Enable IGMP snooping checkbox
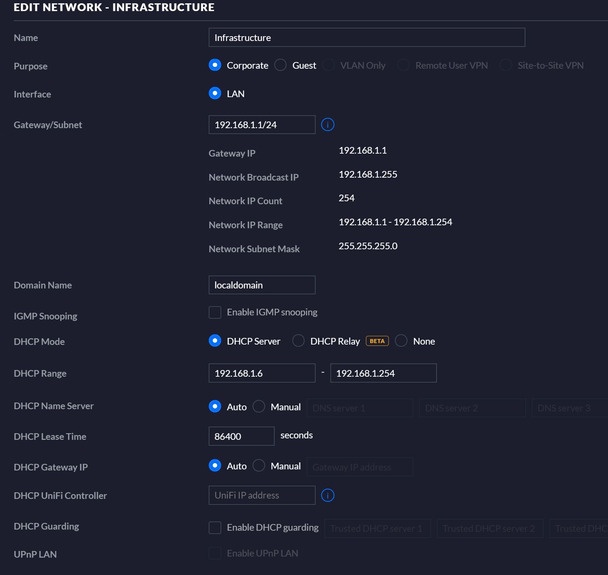Image resolution: width=608 pixels, height=575 pixels. point(215,312)
